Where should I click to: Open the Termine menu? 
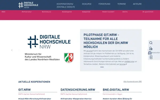pos(122,4)
